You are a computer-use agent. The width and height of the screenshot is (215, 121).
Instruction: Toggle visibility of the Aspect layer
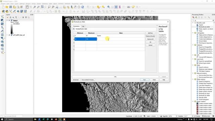[9, 20]
